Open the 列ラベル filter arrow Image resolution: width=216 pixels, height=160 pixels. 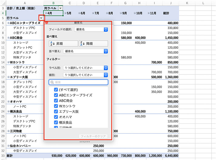tap(60, 8)
